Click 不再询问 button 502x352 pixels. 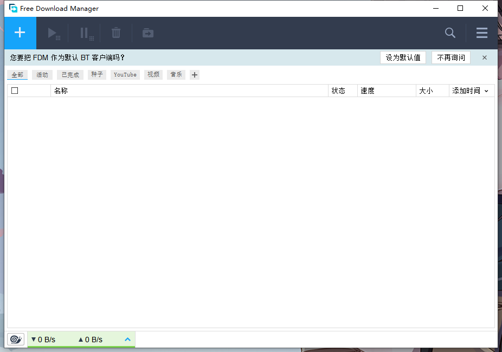451,57
